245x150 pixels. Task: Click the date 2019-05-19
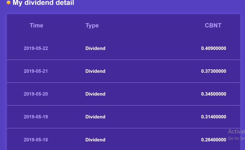pyautogui.click(x=36, y=117)
